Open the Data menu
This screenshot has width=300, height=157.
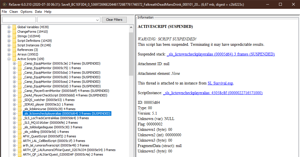[x=38, y=12]
